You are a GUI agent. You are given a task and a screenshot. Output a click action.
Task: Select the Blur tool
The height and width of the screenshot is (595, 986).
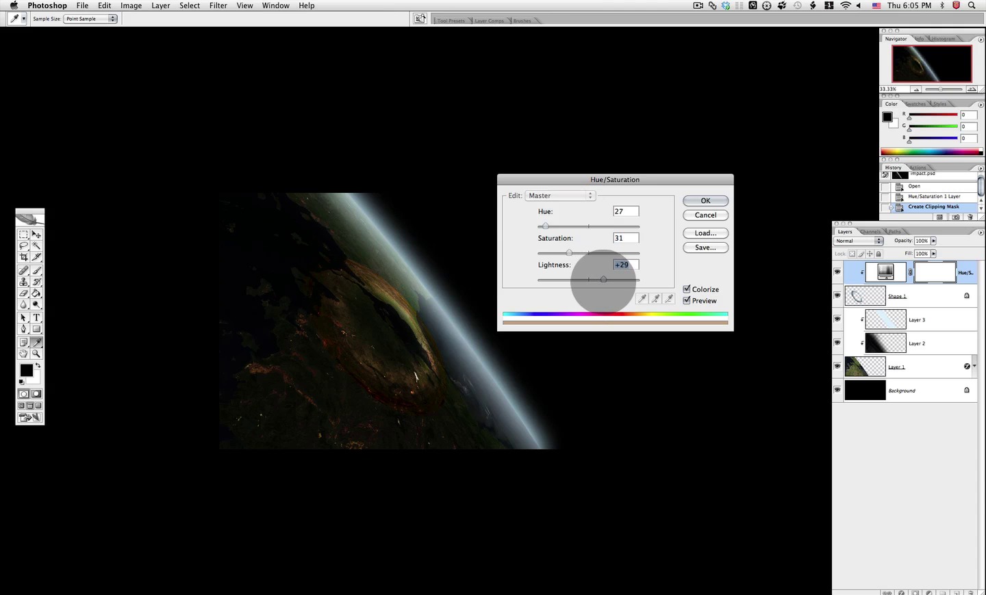tap(23, 305)
